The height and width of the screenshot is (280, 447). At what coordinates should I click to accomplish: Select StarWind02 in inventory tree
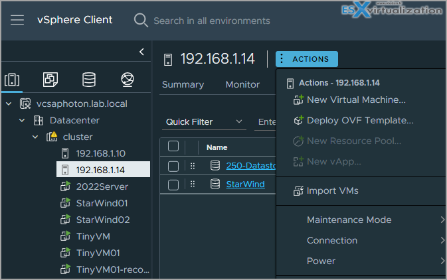pyautogui.click(x=103, y=220)
